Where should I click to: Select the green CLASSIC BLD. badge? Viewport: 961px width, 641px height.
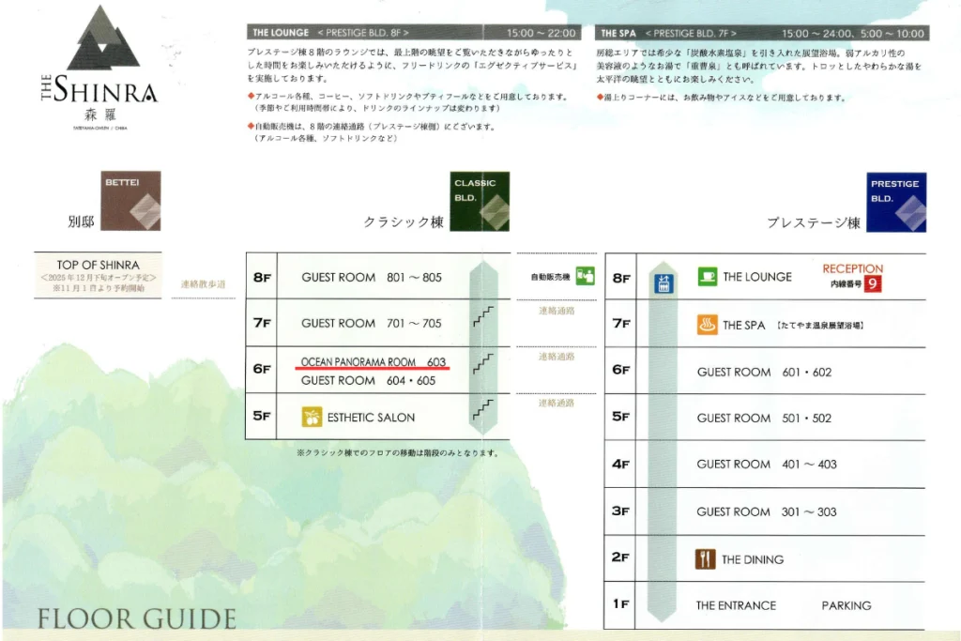pos(480,201)
